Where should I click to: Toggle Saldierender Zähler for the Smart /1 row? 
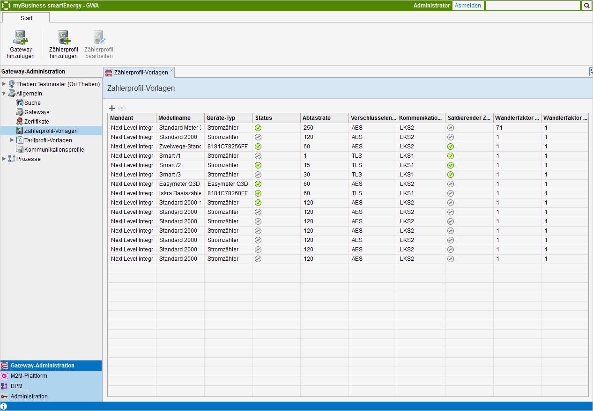tap(451, 156)
